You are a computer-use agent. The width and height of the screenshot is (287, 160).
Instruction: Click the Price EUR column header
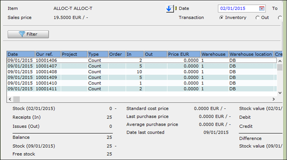click(184, 54)
